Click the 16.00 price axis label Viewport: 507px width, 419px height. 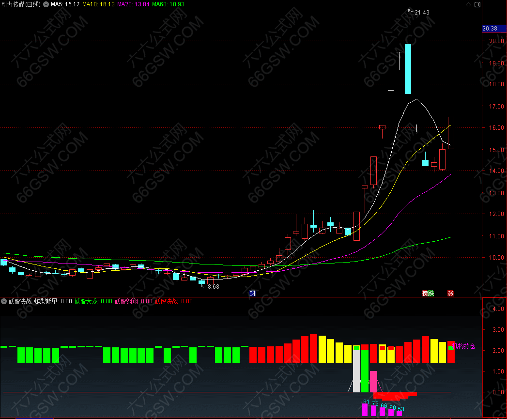(496, 128)
